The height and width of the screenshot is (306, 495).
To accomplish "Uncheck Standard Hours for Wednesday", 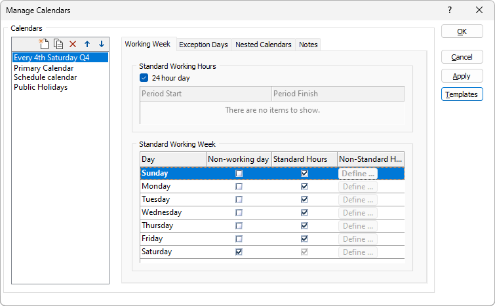I will pos(304,213).
